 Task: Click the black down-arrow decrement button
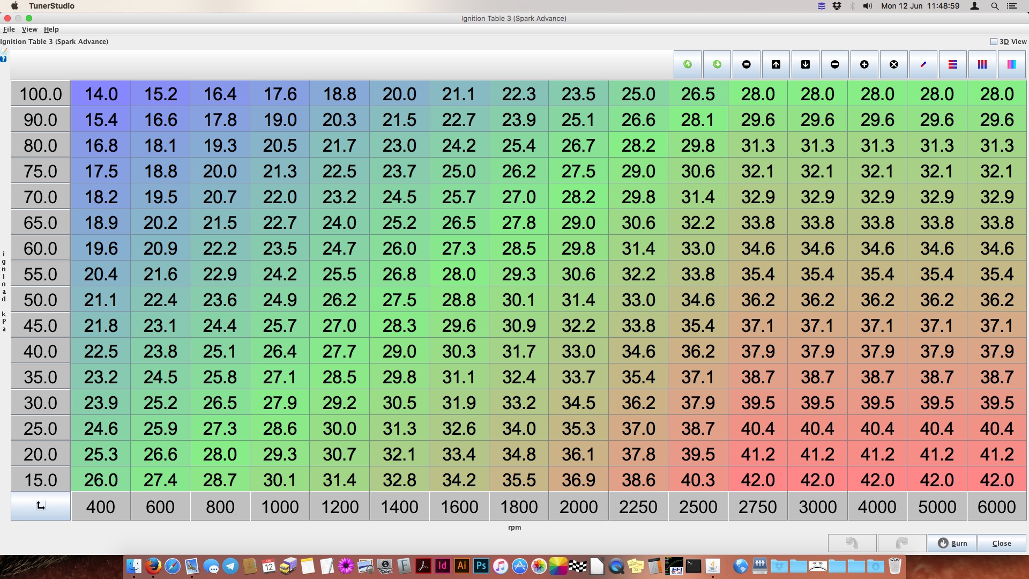[x=806, y=64]
